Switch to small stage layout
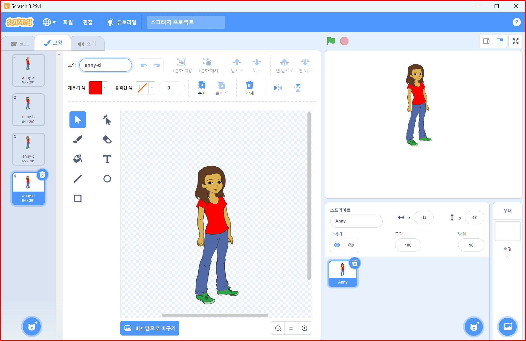The width and height of the screenshot is (526, 341). coord(486,41)
